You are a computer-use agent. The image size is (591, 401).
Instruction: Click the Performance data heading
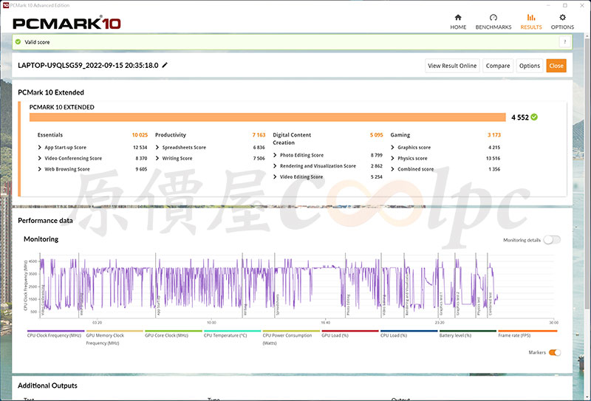[x=45, y=221]
